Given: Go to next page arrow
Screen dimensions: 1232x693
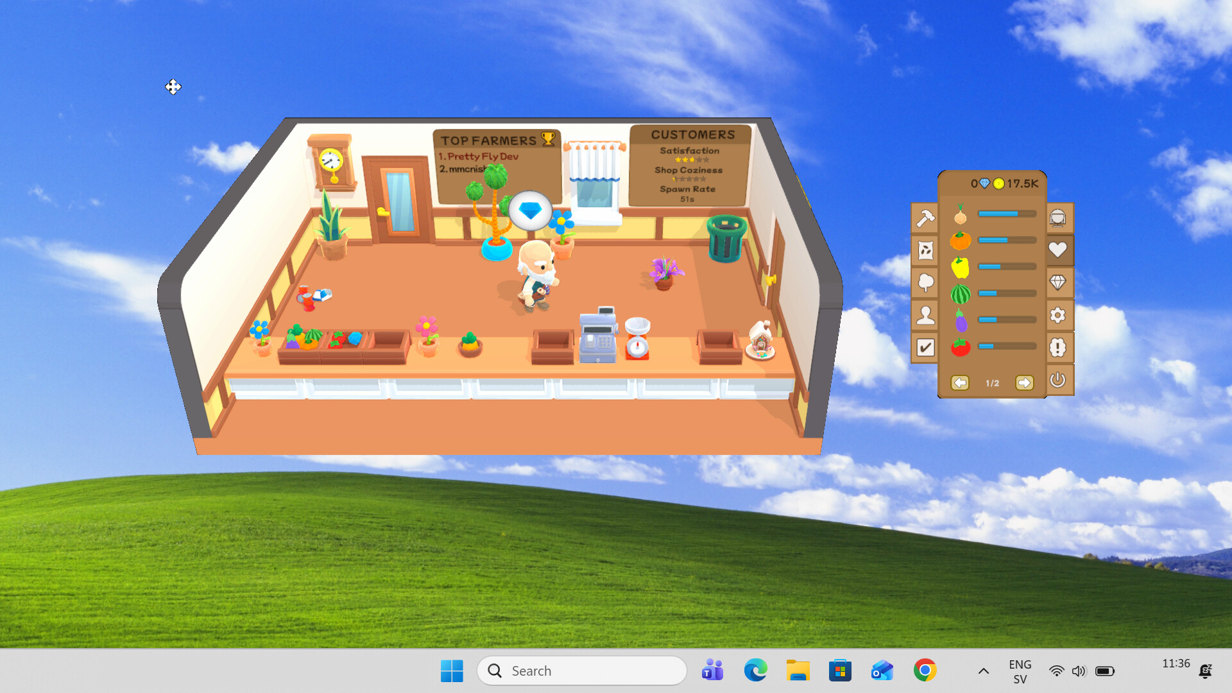Looking at the screenshot, I should pyautogui.click(x=1025, y=383).
